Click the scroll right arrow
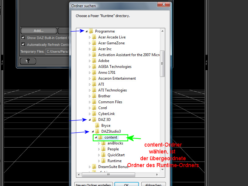The width and height of the screenshot is (248, 186). pos(157,175)
